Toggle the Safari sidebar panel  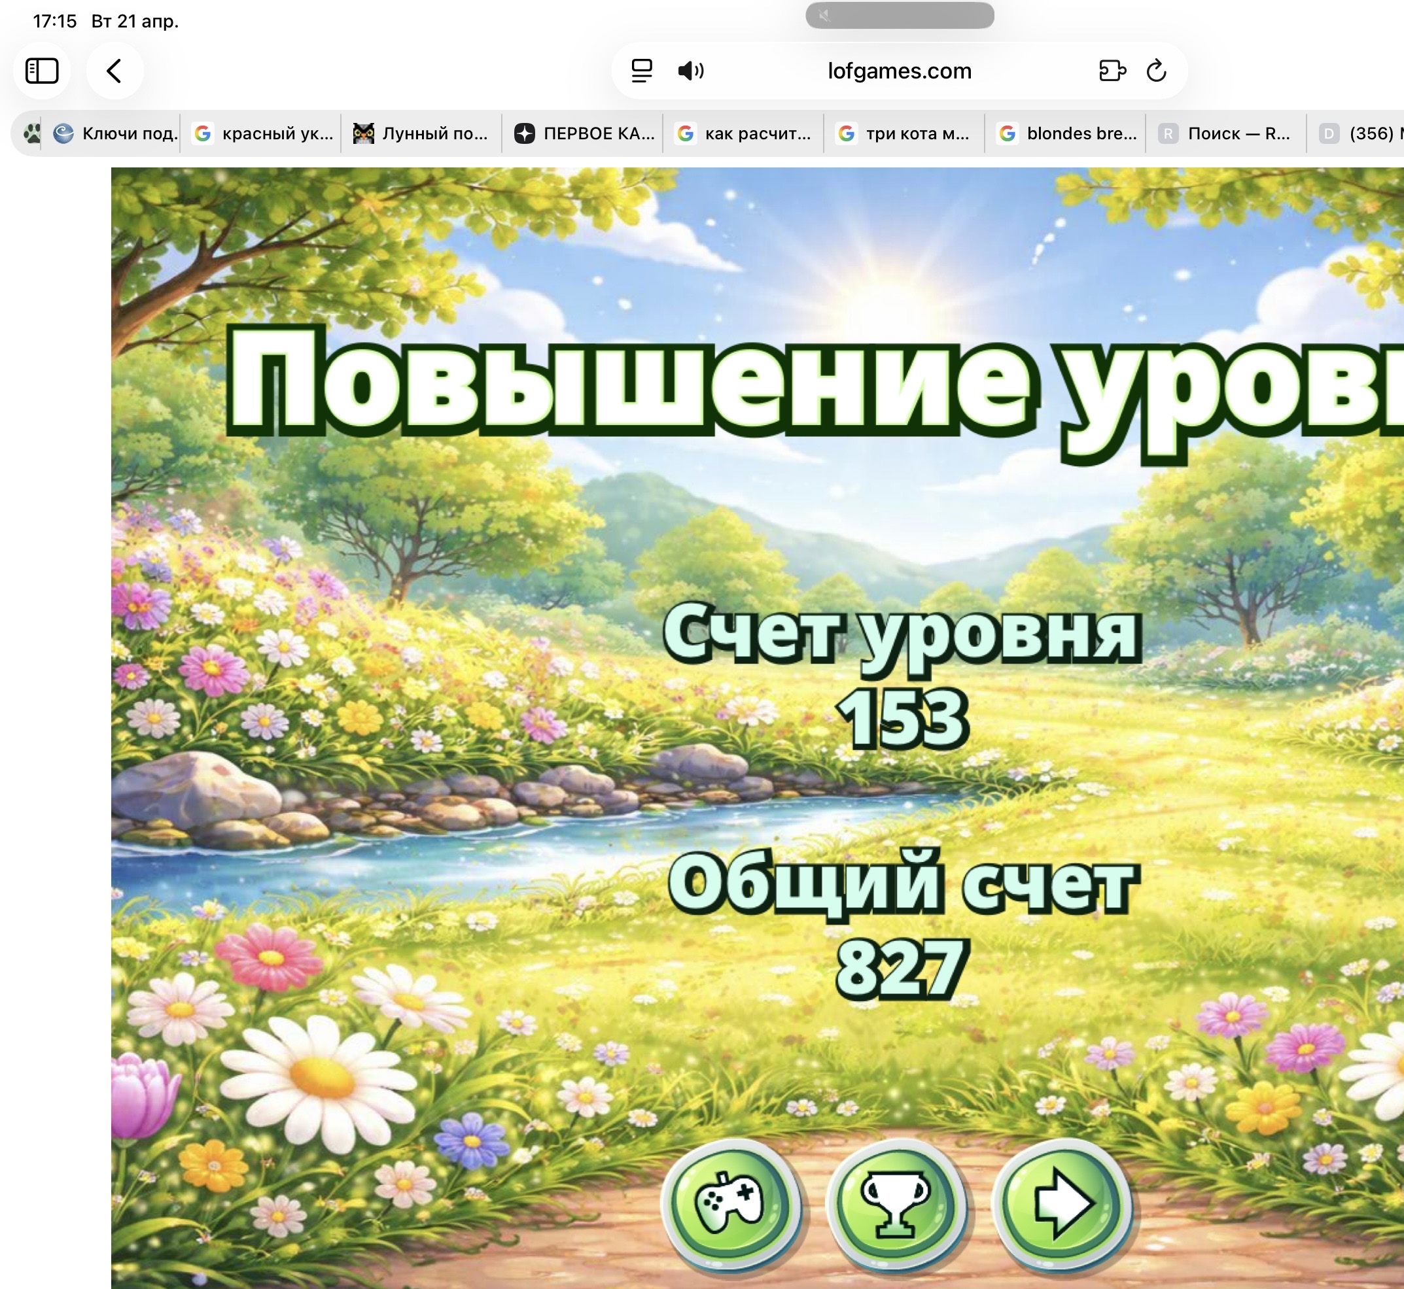coord(42,71)
